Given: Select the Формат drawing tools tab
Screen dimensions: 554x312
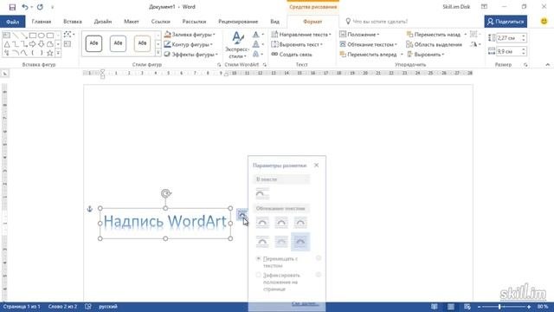Looking at the screenshot, I should tap(312, 22).
